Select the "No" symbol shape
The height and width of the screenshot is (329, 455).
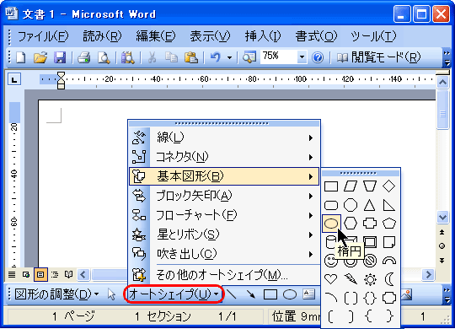pyautogui.click(x=370, y=261)
